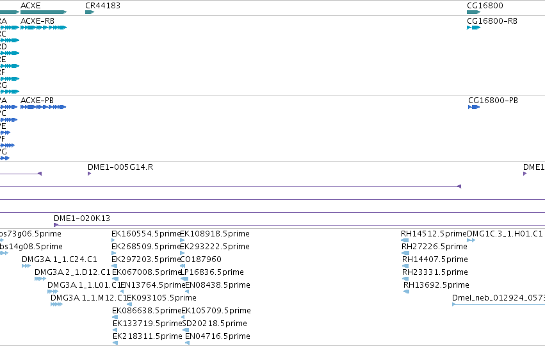Select the EK218311.5prime EST label
Screen dimensions: 545x346
tap(147, 336)
